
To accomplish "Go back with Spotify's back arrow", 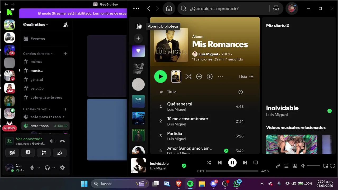I will coord(149,8).
